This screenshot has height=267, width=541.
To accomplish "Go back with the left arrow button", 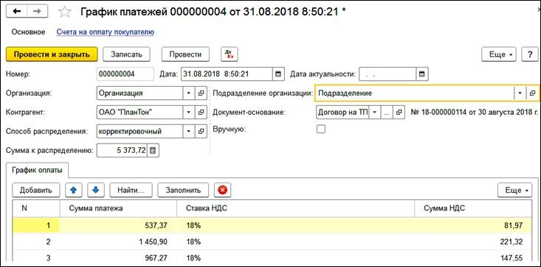I will coord(17,11).
